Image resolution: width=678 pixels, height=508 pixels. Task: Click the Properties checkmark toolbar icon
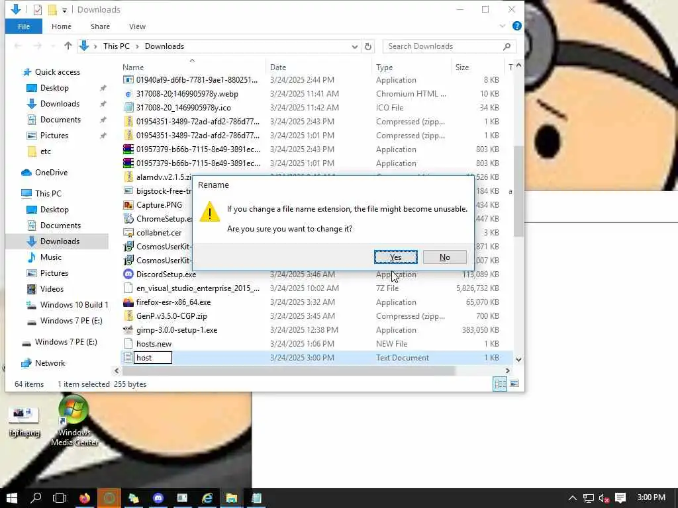click(x=38, y=9)
